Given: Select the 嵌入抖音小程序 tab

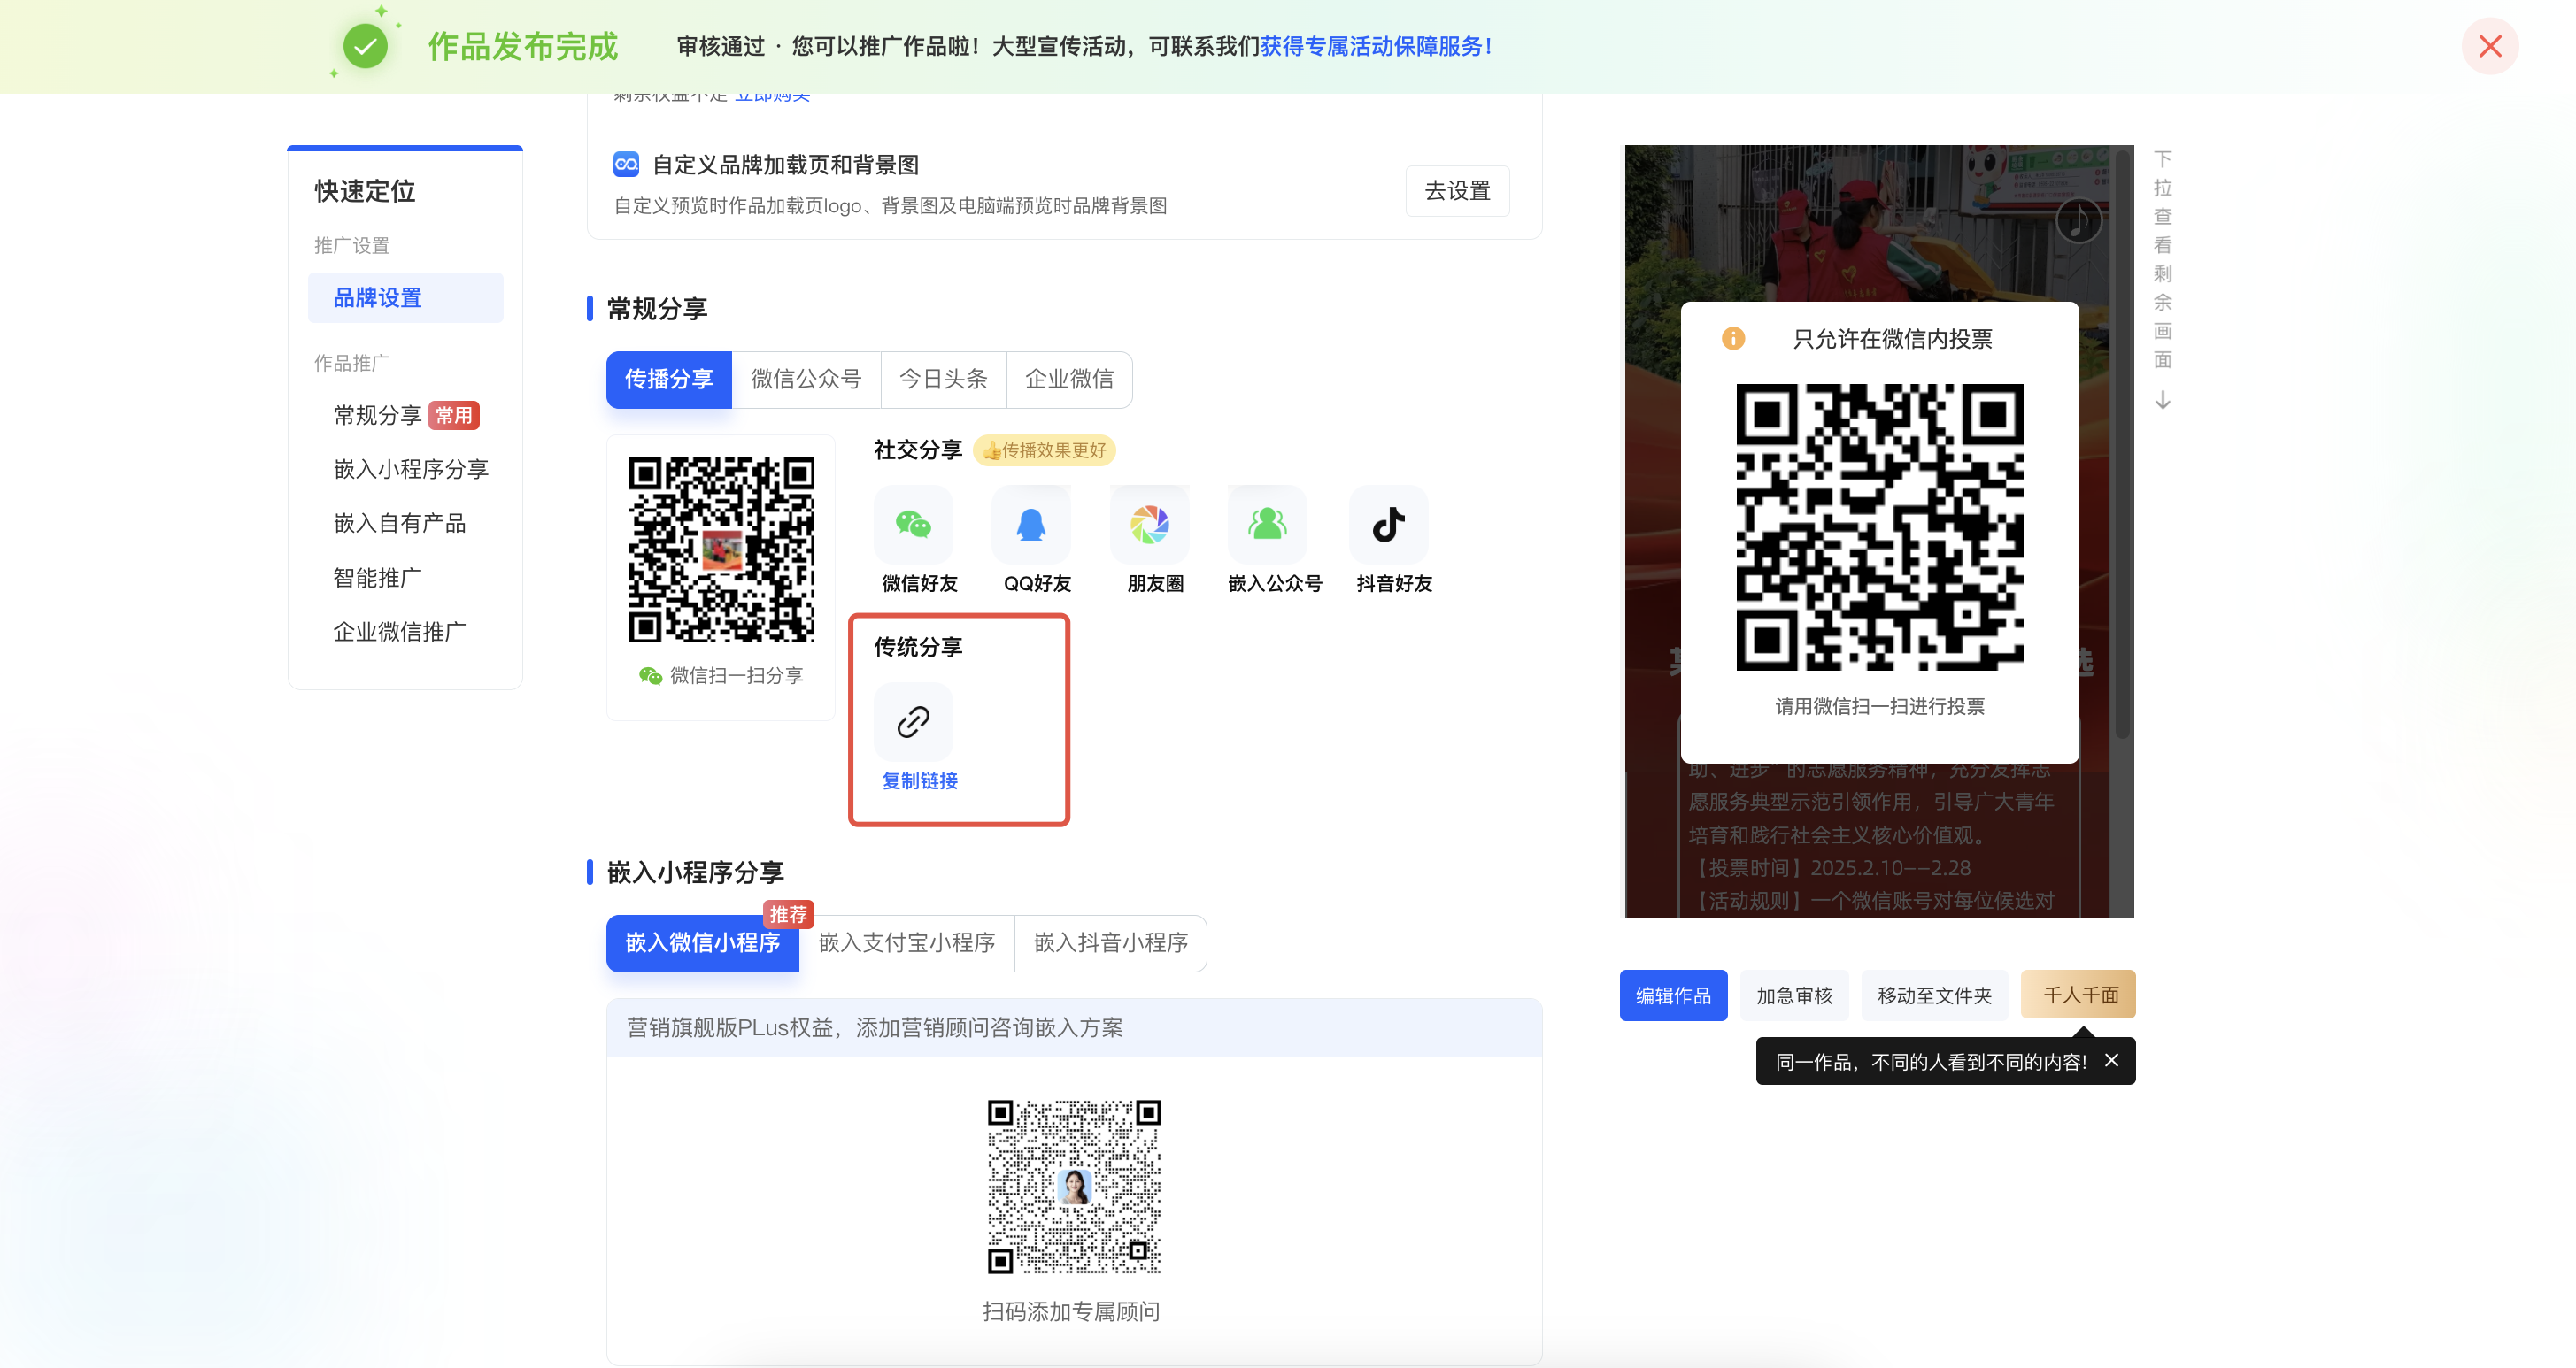Looking at the screenshot, I should (1110, 943).
